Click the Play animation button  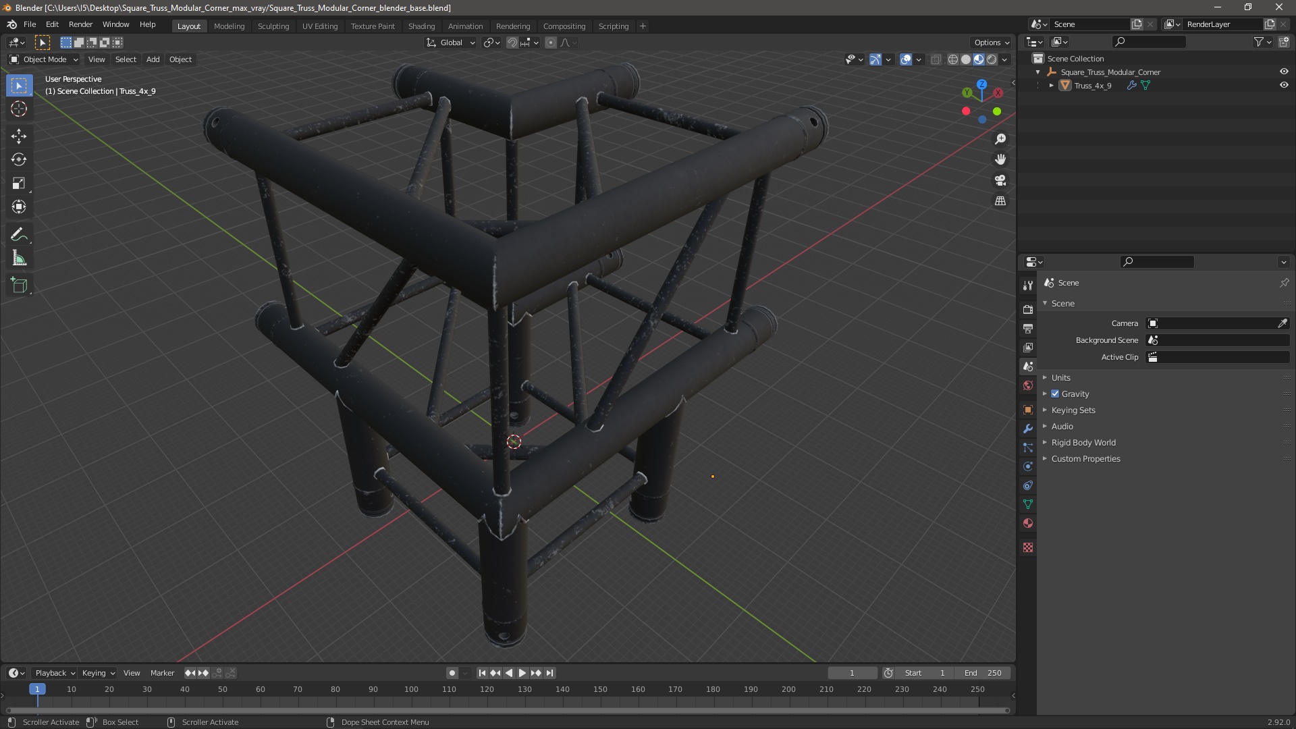522,673
